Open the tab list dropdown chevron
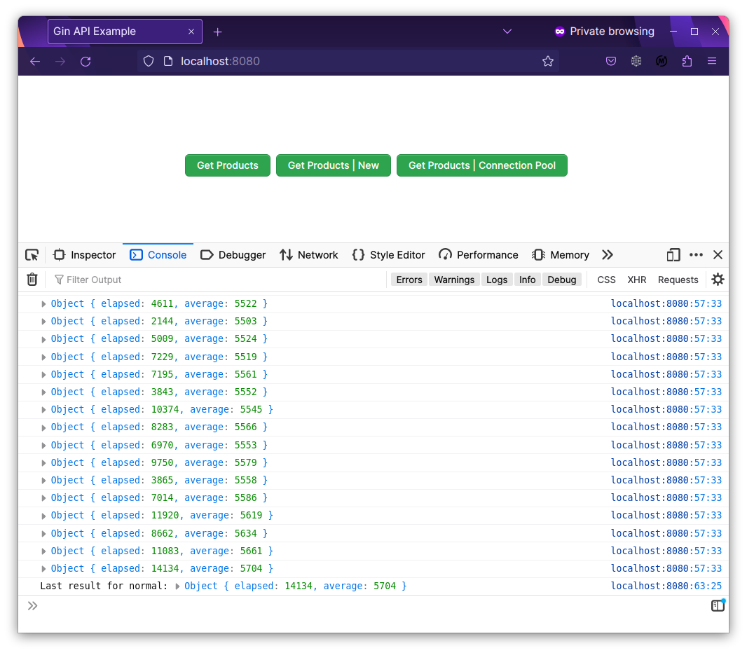 pyautogui.click(x=507, y=32)
